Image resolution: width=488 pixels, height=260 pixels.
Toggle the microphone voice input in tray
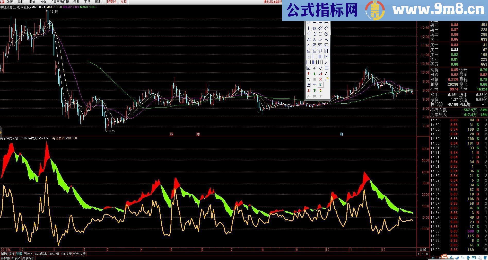click(x=468, y=258)
